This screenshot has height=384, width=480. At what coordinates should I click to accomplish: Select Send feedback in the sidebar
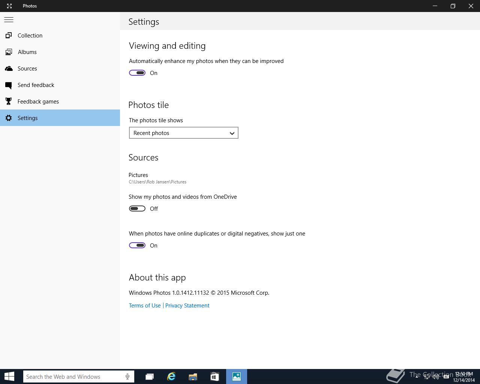click(x=60, y=85)
